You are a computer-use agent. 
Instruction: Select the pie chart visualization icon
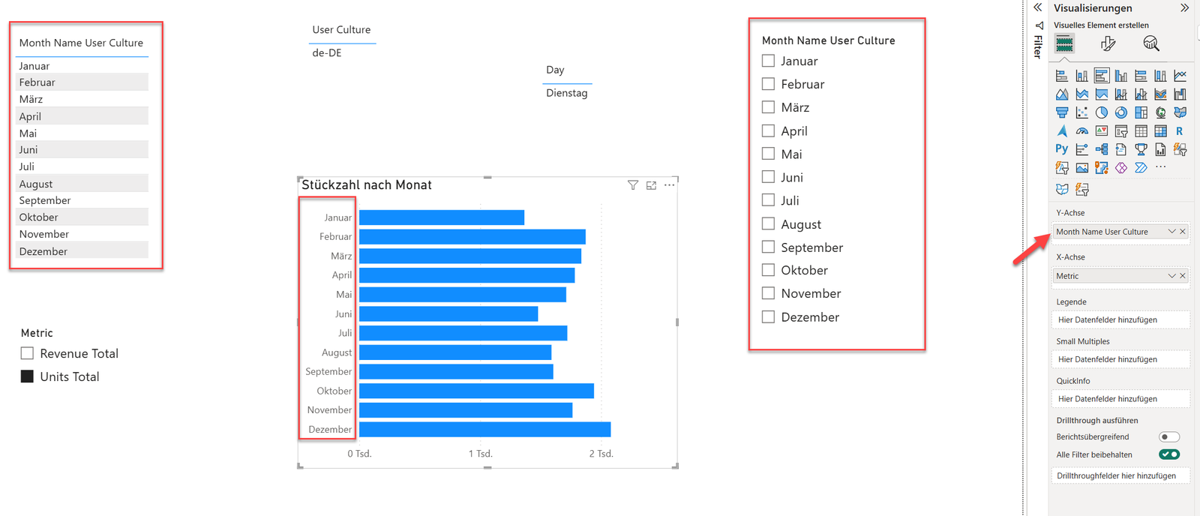(x=1100, y=112)
